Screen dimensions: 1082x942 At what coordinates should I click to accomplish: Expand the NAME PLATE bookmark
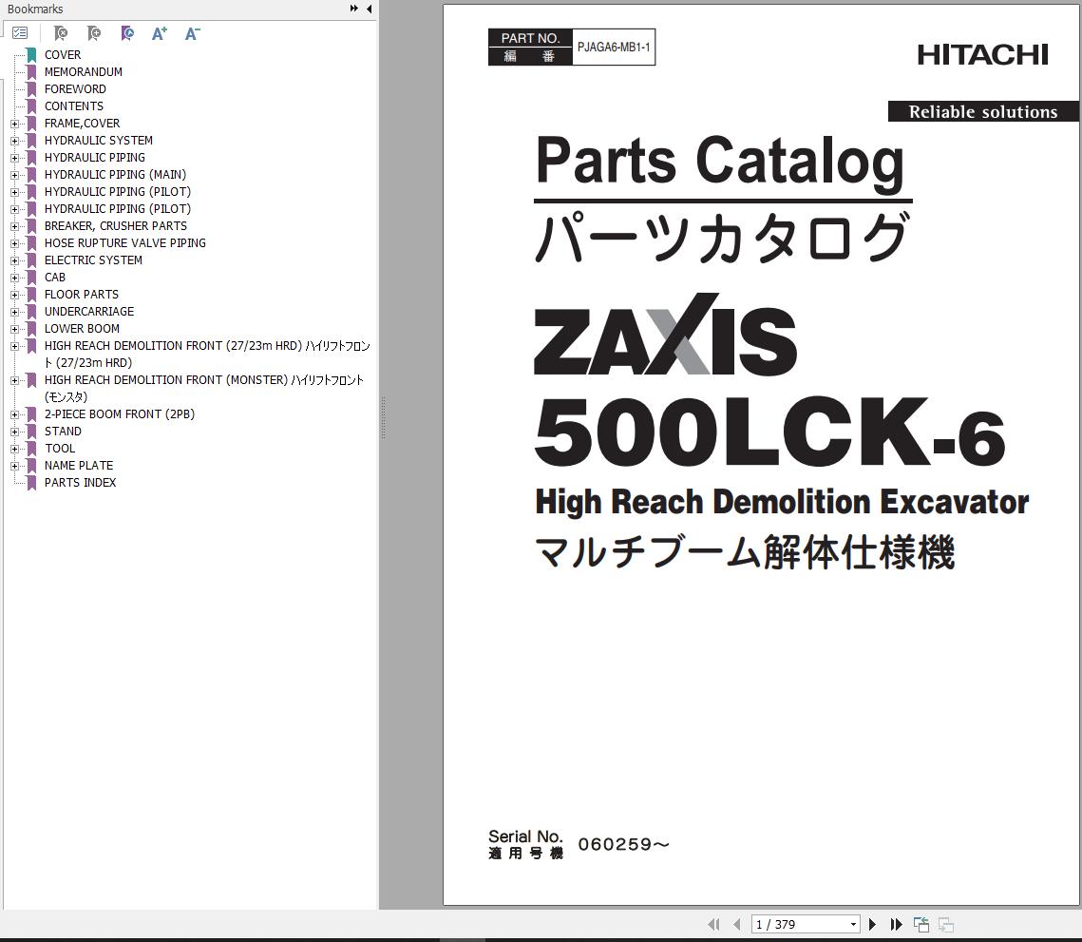pyautogui.click(x=14, y=466)
